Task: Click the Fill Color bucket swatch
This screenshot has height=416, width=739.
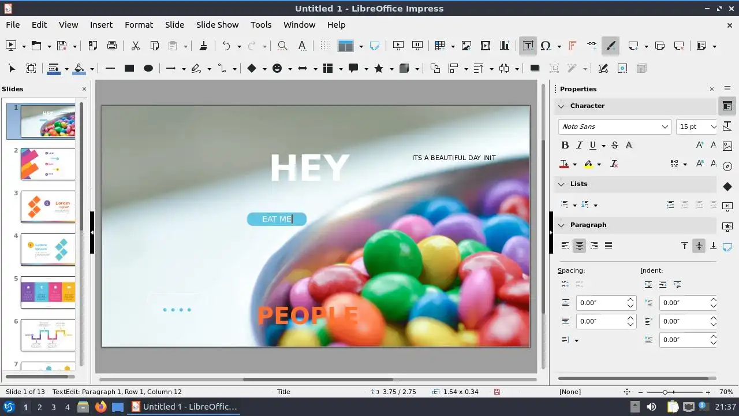Action: (x=80, y=69)
